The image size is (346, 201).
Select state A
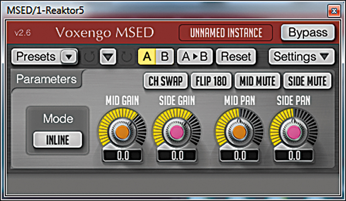tap(147, 57)
